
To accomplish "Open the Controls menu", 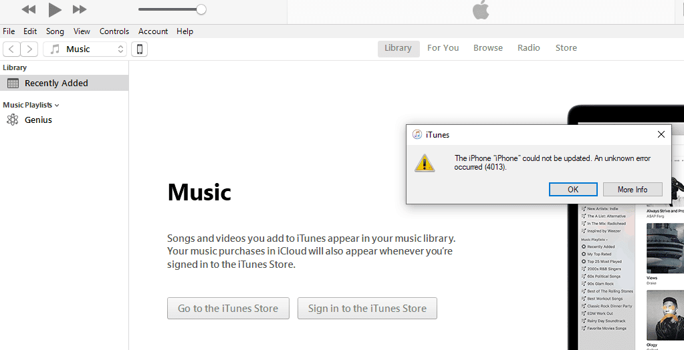I will [114, 31].
